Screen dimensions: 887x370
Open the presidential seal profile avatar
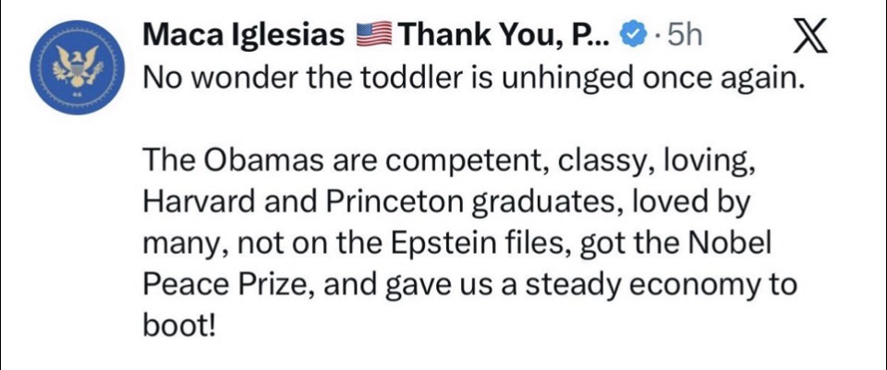click(x=73, y=70)
